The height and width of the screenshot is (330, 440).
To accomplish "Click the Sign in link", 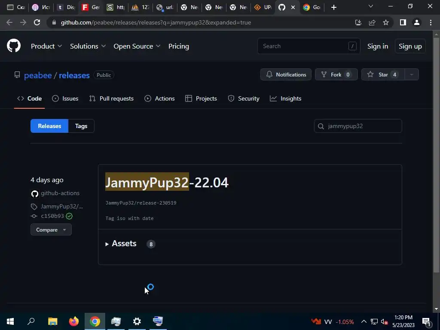I will pos(378,46).
